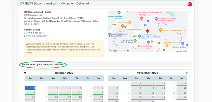The height and width of the screenshot is (102, 212).
Task: Click the red location pin on map
Action: point(148,31)
